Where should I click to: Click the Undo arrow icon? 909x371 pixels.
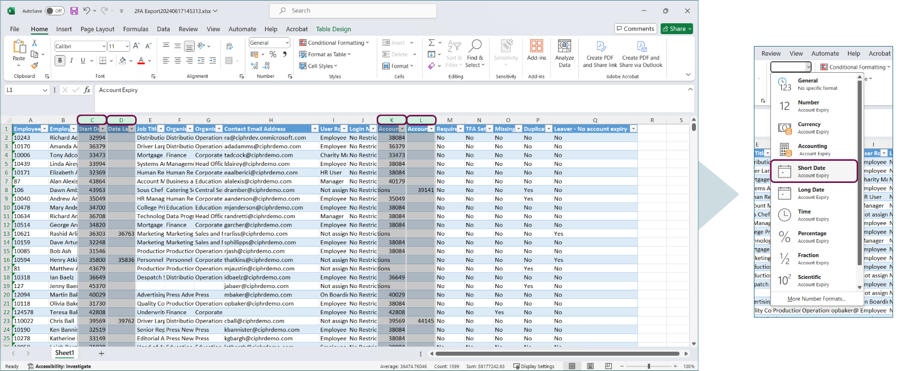pyautogui.click(x=86, y=11)
